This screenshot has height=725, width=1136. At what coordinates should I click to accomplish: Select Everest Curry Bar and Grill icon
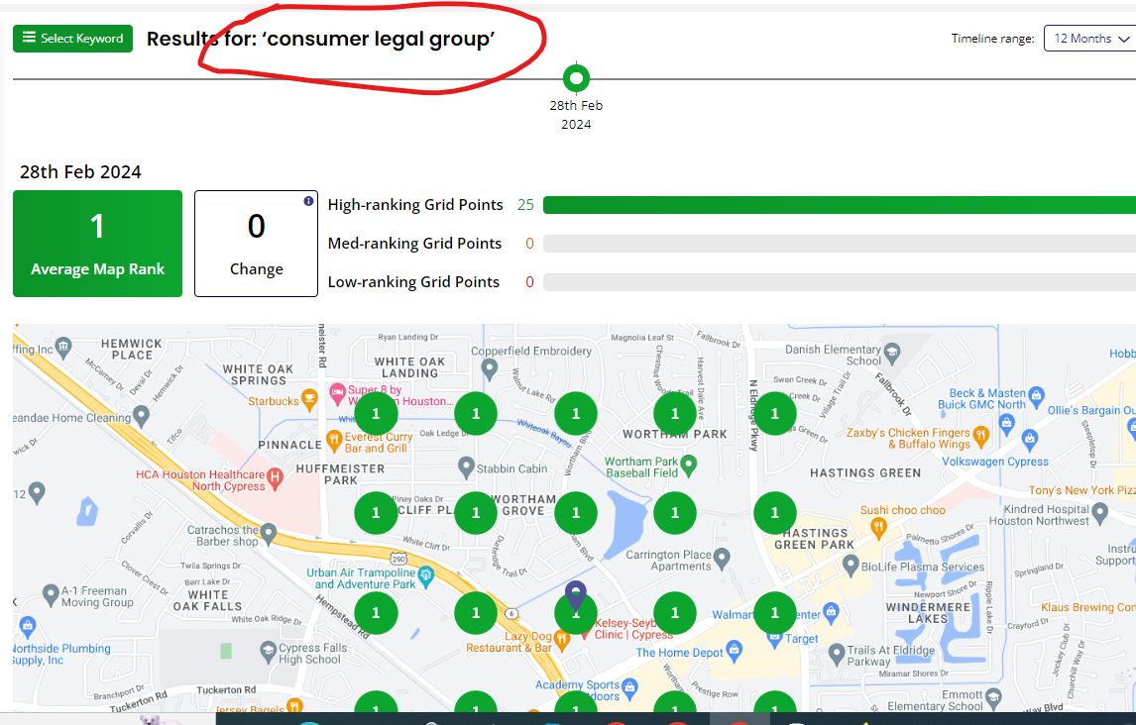(334, 439)
